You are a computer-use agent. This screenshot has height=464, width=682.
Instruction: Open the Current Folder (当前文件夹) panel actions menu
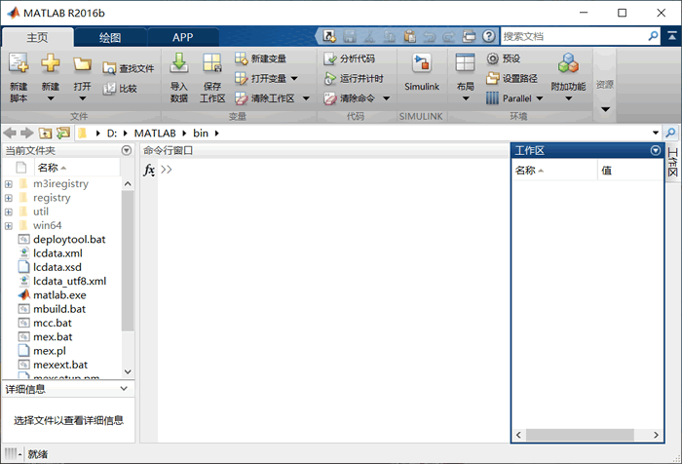pyautogui.click(x=126, y=150)
